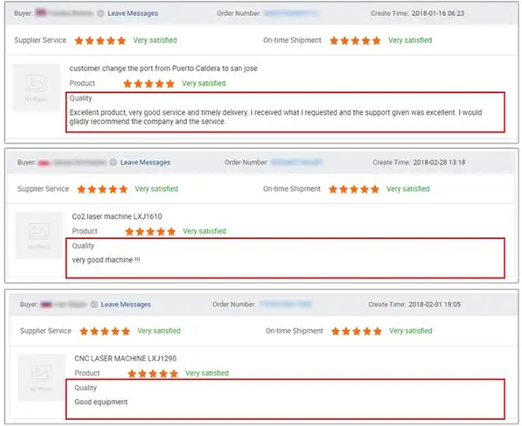Click the Product stars under the Puerto Caldera title

click(149, 84)
